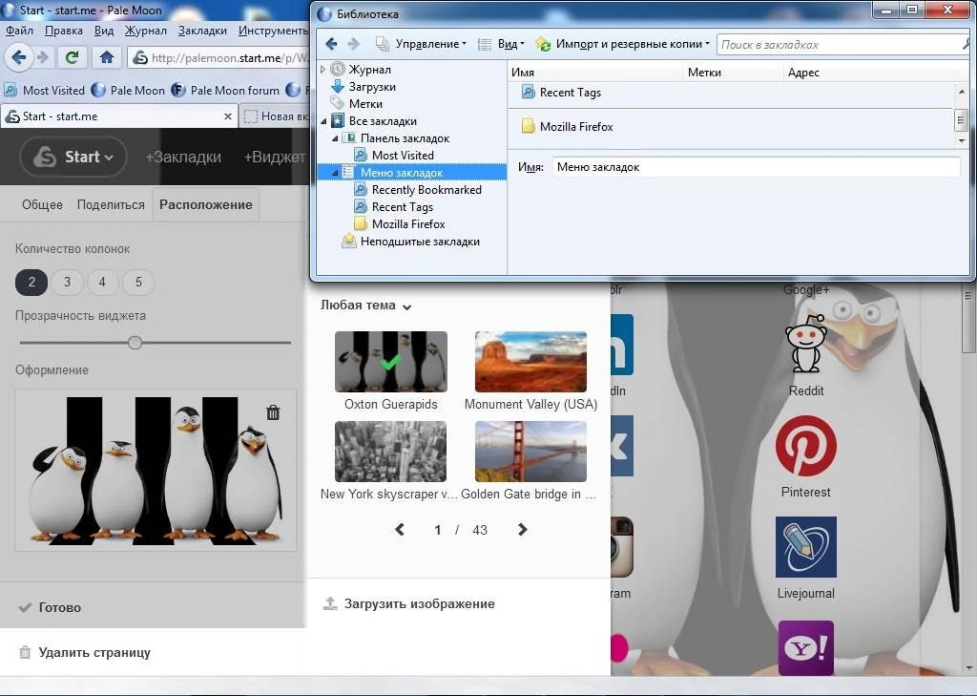
Task: Set column count to 2
Action: pyautogui.click(x=31, y=282)
